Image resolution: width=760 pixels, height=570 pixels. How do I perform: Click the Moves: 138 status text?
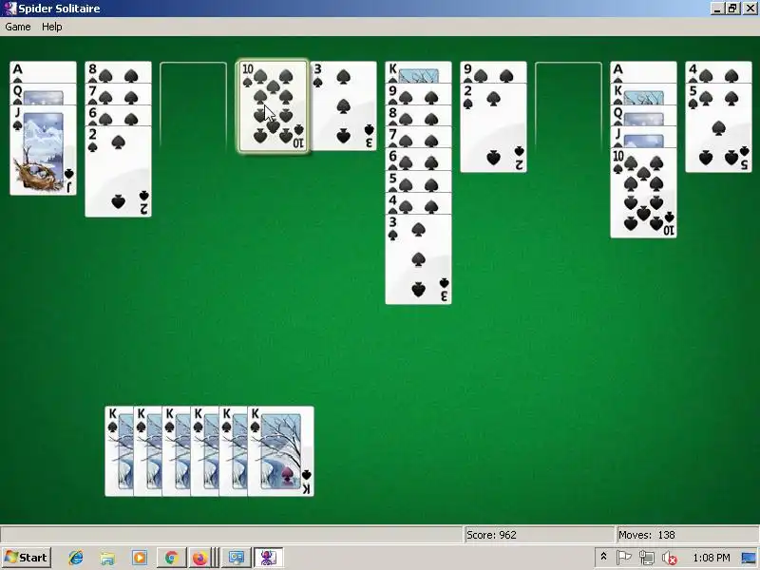(647, 535)
